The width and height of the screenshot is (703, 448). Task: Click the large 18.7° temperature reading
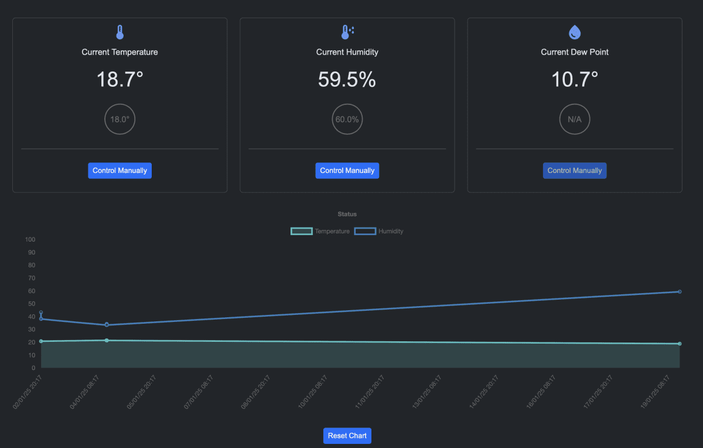point(120,80)
